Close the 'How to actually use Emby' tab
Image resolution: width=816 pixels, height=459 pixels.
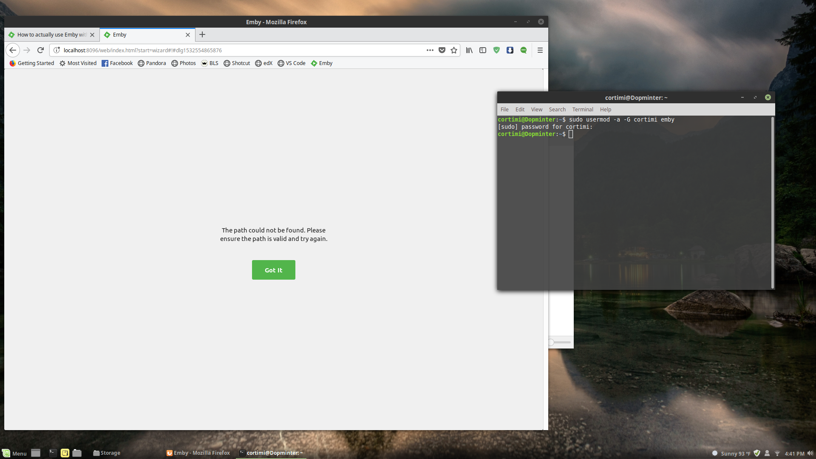pyautogui.click(x=92, y=35)
